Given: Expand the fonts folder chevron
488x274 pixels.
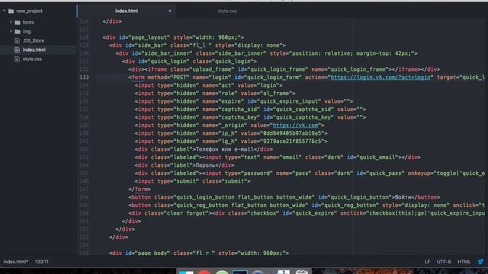Looking at the screenshot, I should click(11, 22).
